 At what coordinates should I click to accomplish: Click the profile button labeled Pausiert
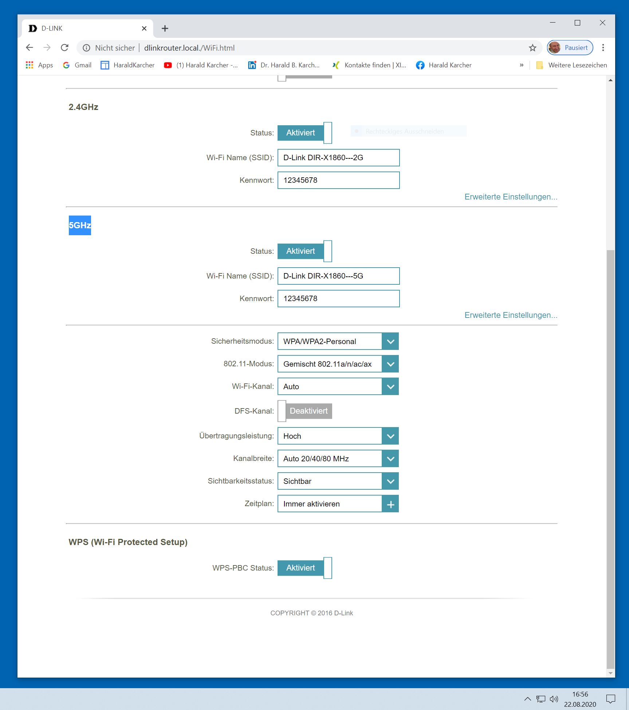(570, 48)
